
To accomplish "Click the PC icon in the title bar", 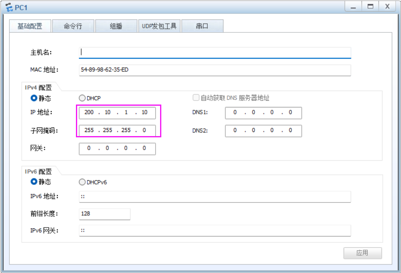I will pyautogui.click(x=9, y=7).
